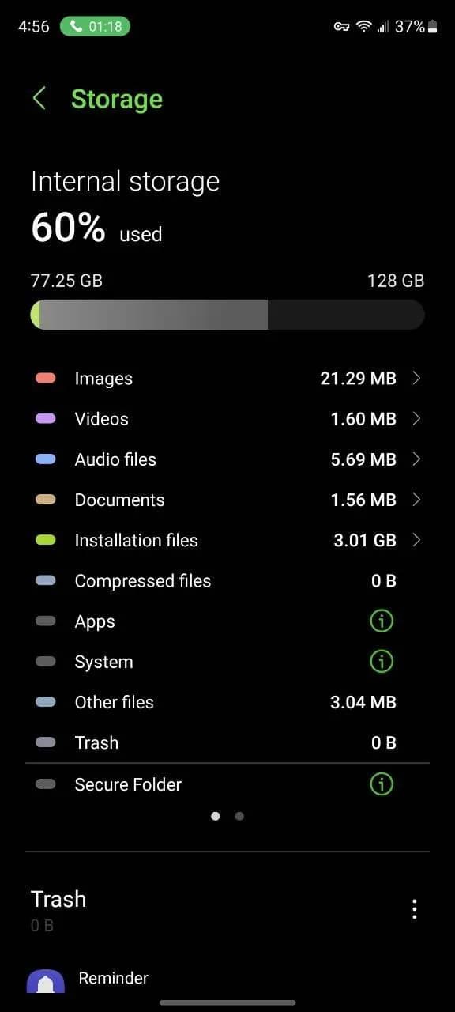Tap the green ongoing call timer pill
This screenshot has height=1012, width=455.
point(96,26)
